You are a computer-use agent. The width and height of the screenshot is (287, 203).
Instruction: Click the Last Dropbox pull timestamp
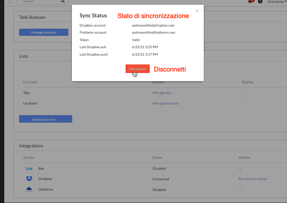pos(145,47)
